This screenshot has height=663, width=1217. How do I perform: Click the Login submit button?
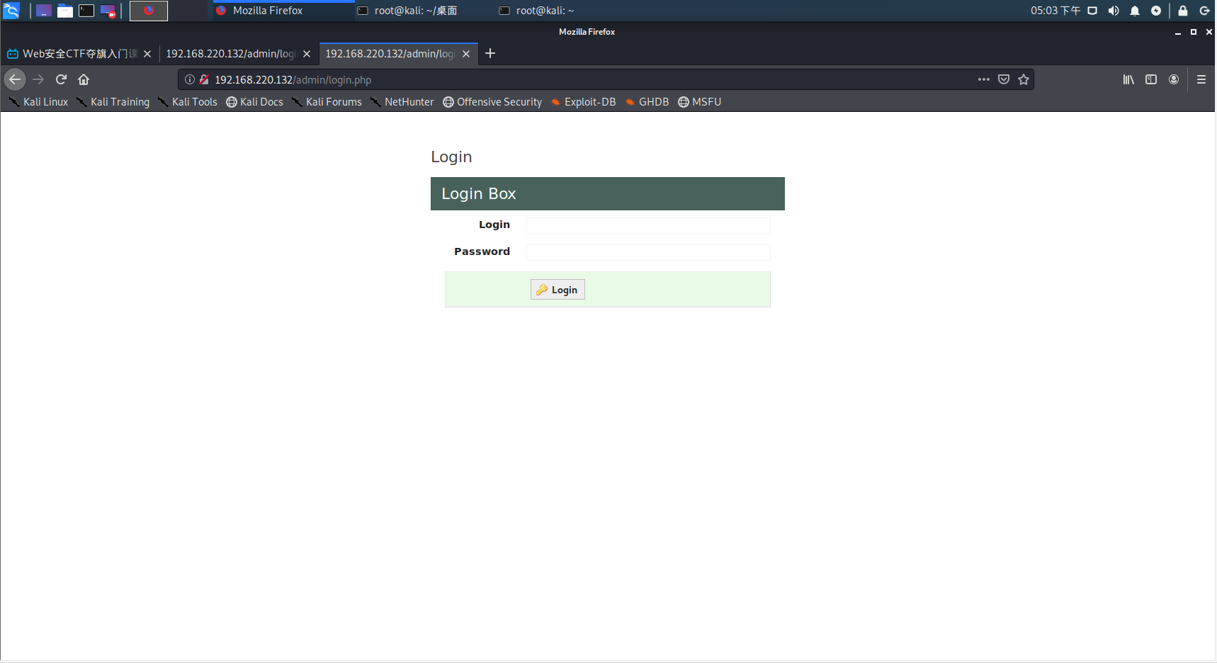(x=557, y=290)
